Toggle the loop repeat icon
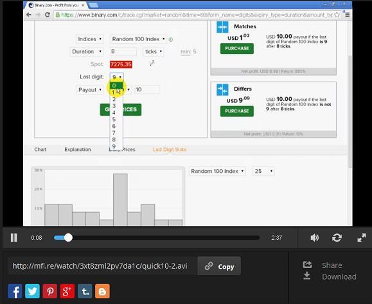This screenshot has height=304, width=372. point(337,238)
